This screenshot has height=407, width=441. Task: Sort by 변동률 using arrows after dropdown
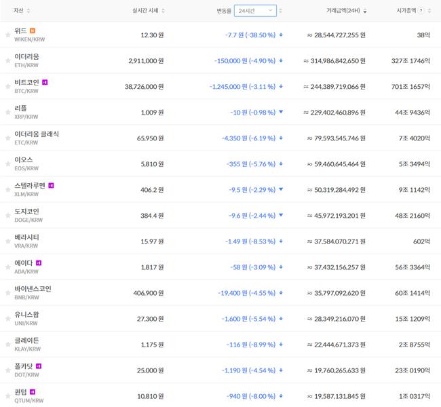click(x=280, y=11)
